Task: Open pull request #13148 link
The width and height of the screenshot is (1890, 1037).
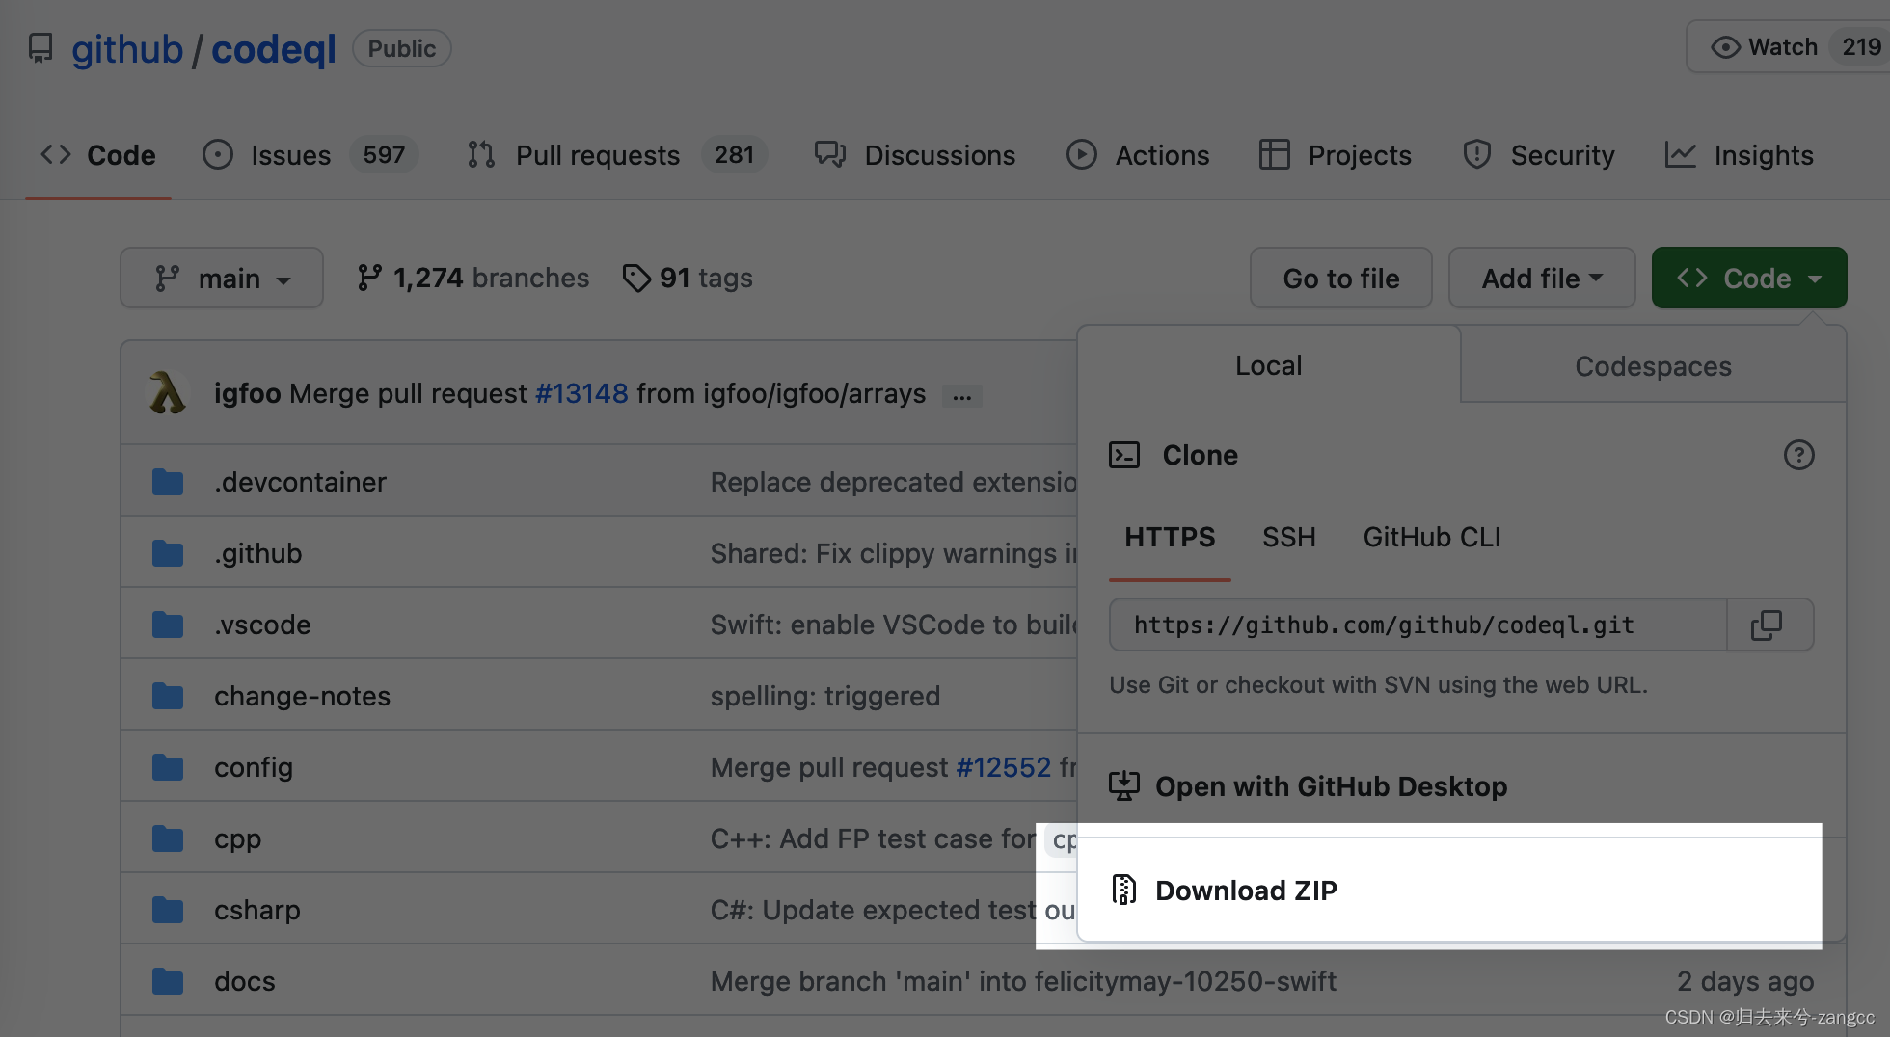Action: [581, 393]
